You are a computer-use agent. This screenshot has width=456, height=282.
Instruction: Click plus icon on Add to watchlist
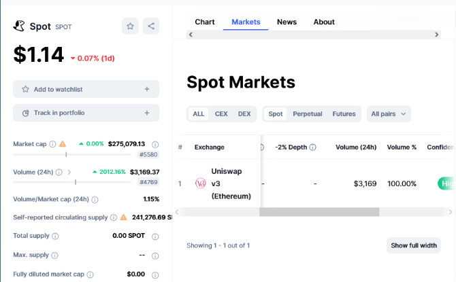pos(147,89)
